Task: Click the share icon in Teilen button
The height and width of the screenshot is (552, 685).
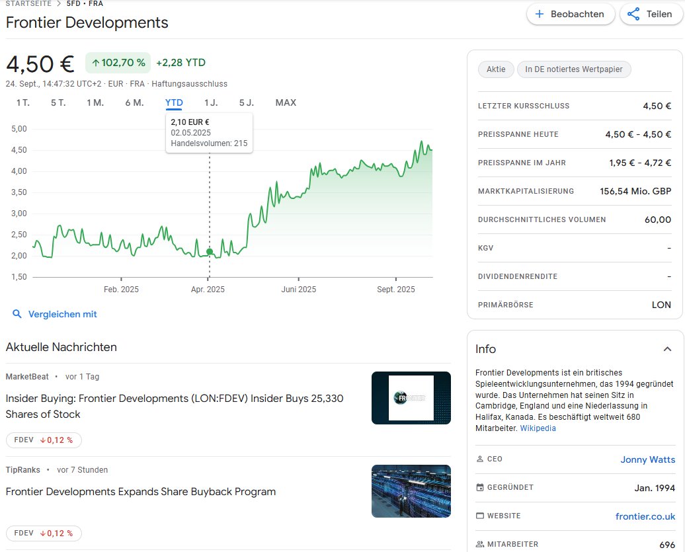Action: click(x=633, y=14)
